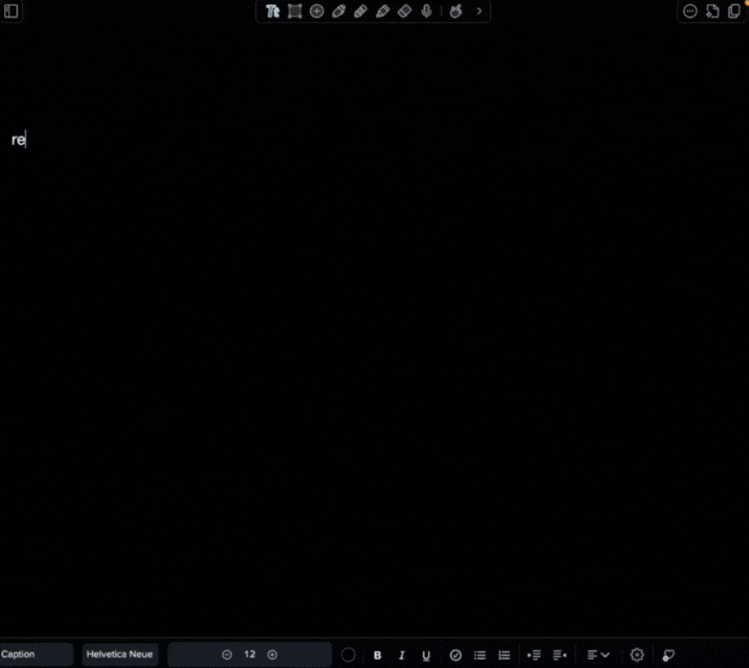
Task: Select the pencil tool next to pen
Action: point(361,11)
